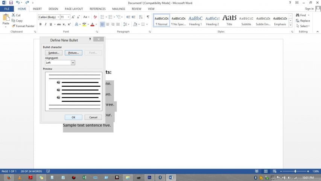Toggle Superscript formatting

click(69, 24)
